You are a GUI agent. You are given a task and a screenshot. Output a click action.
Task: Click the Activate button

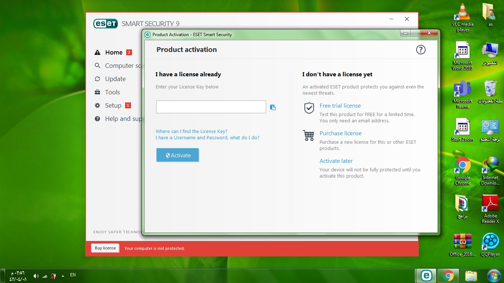pyautogui.click(x=177, y=155)
